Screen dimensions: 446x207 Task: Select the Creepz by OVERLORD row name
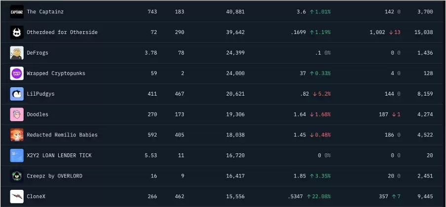[x=54, y=176]
